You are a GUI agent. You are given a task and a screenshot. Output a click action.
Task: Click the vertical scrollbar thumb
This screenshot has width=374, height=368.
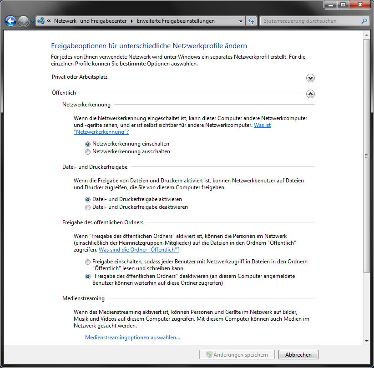(367, 156)
